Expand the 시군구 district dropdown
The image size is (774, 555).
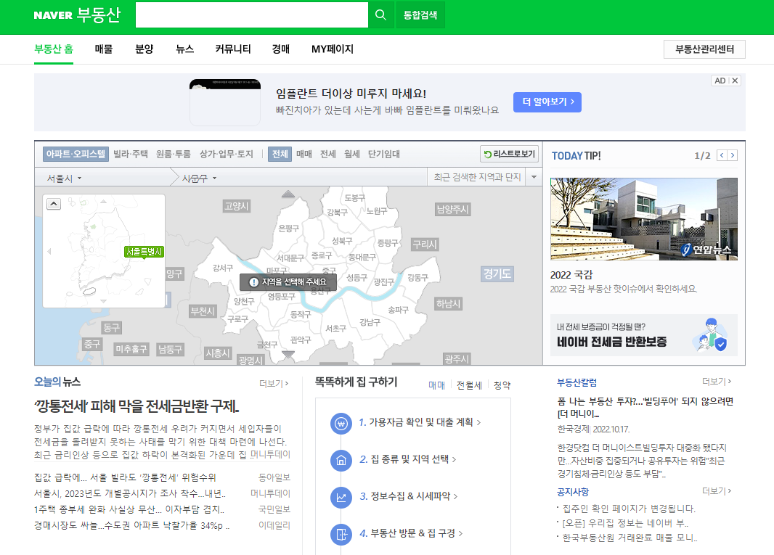199,178
